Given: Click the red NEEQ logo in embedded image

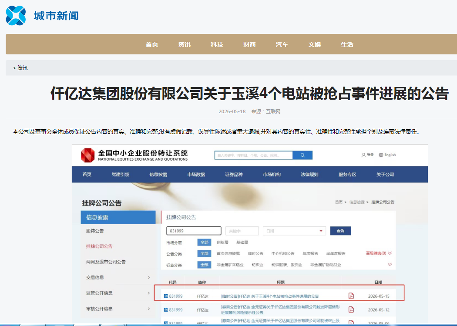Looking at the screenshot, I should point(88,155).
